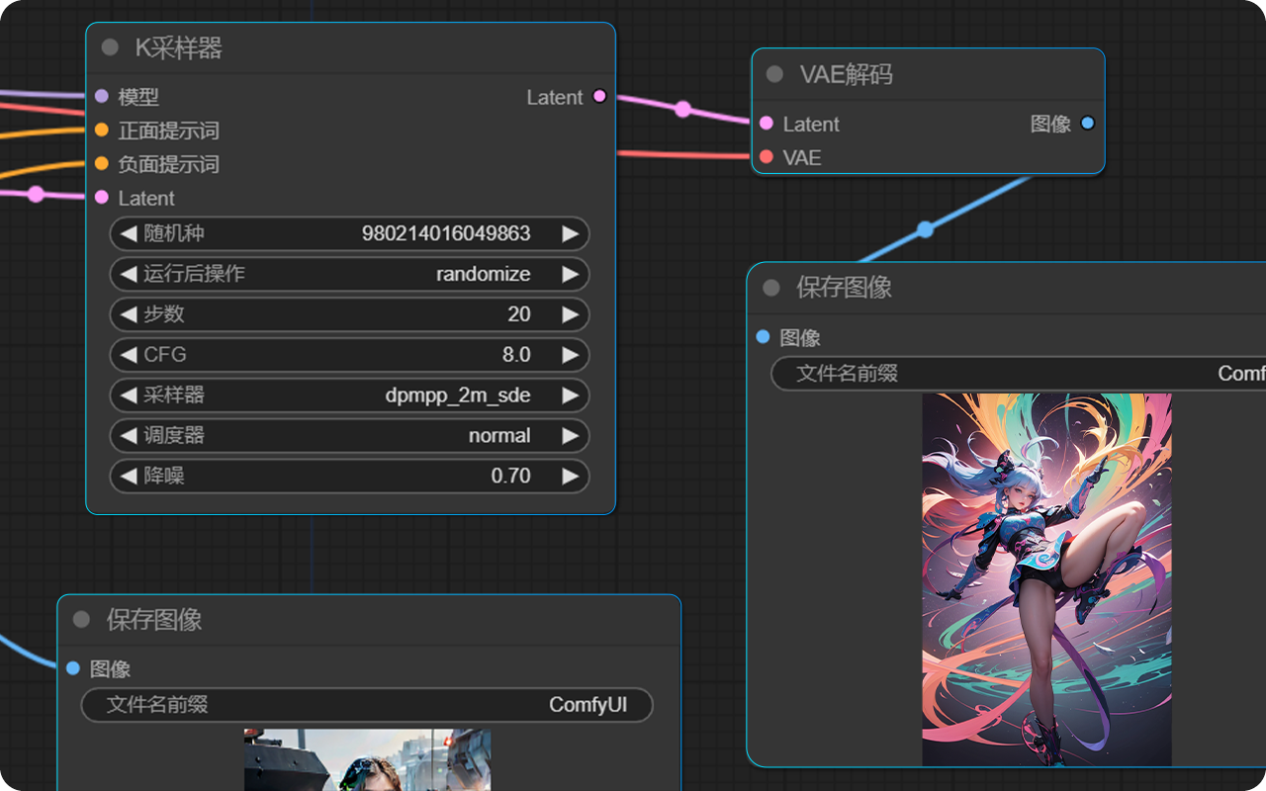
Task: Click the 模型 input socket on K采样器
Action: click(101, 96)
